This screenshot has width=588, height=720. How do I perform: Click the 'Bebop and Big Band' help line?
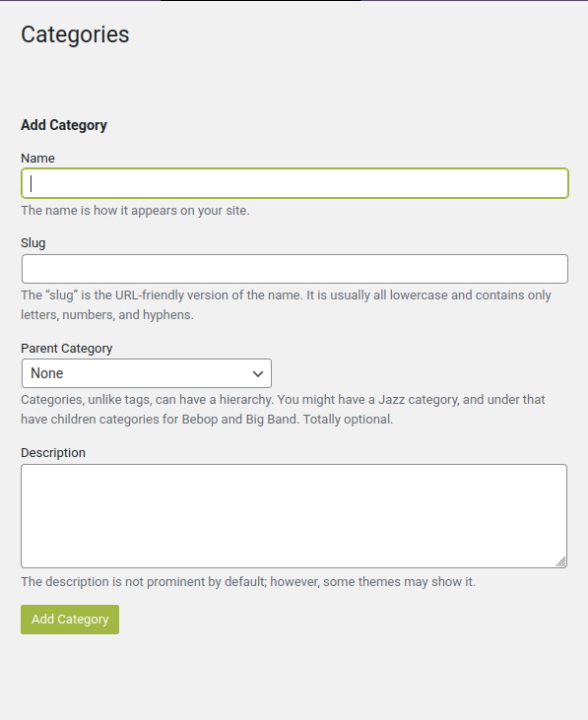coord(207,420)
